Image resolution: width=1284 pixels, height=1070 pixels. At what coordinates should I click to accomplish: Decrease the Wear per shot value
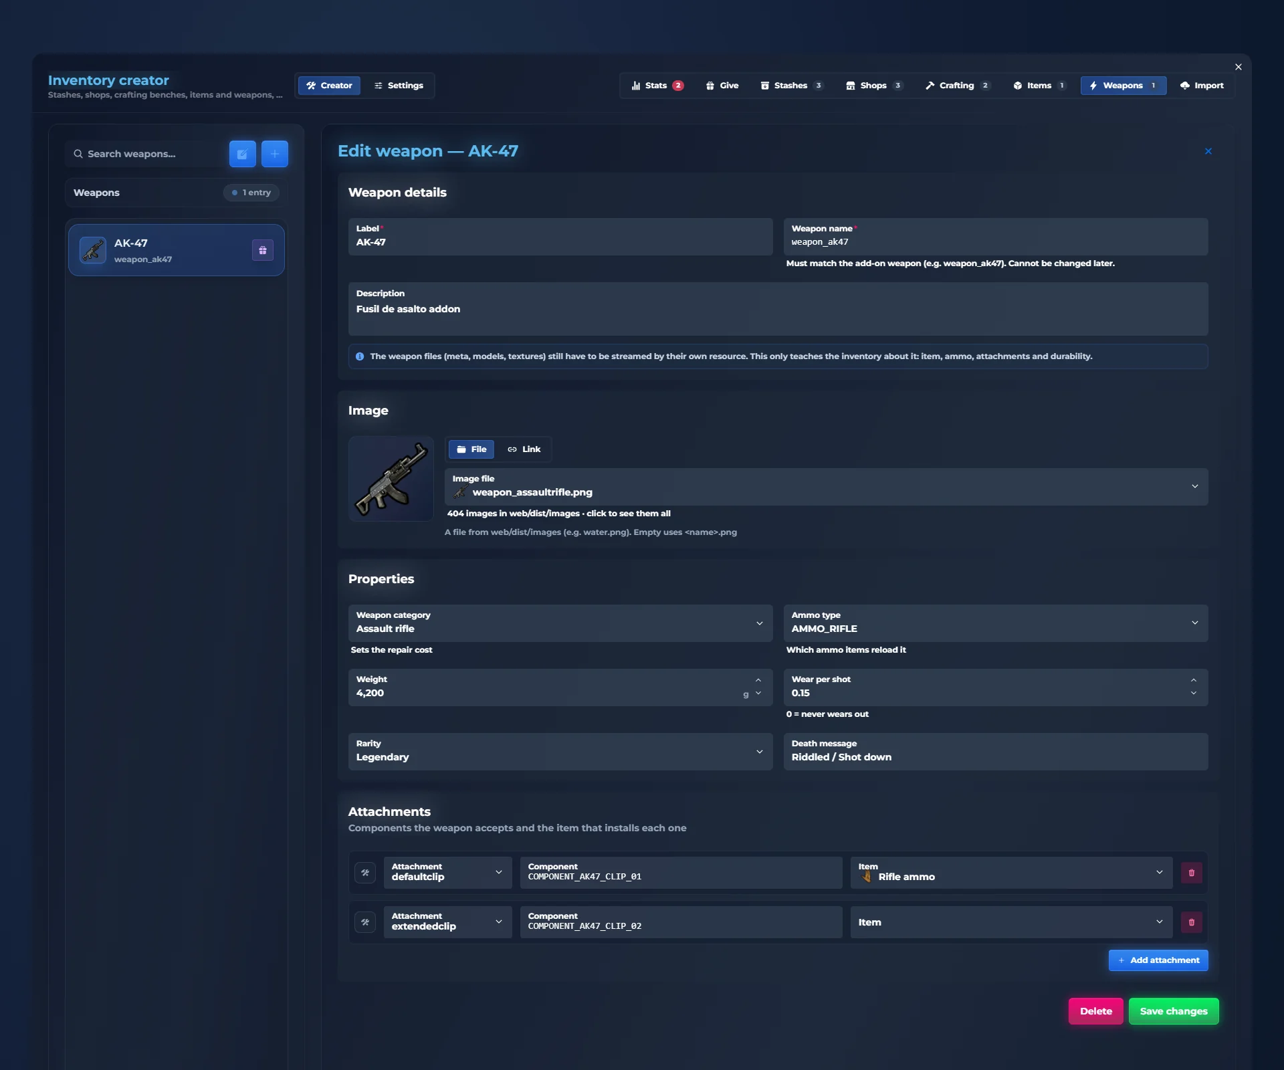[1194, 693]
